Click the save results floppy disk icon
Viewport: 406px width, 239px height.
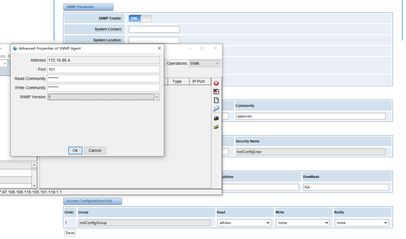216,118
